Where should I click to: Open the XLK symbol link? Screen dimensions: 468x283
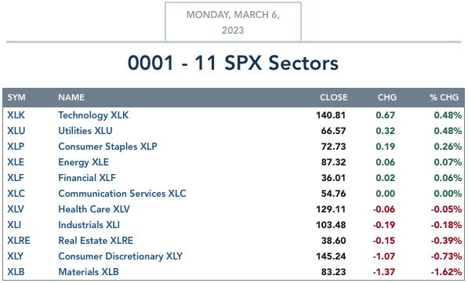click(16, 115)
